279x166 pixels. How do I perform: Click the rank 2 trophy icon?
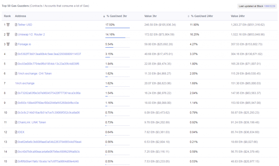[x=8, y=35]
